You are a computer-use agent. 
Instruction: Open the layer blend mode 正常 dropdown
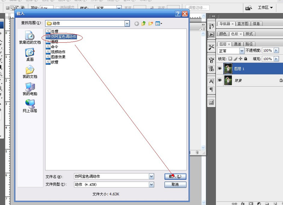point(242,51)
